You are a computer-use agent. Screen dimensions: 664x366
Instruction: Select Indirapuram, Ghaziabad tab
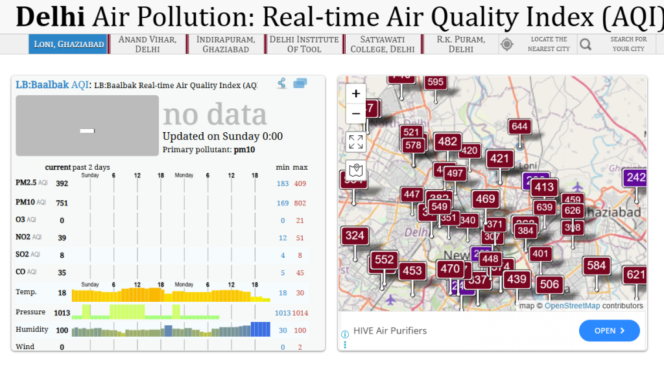tap(226, 44)
